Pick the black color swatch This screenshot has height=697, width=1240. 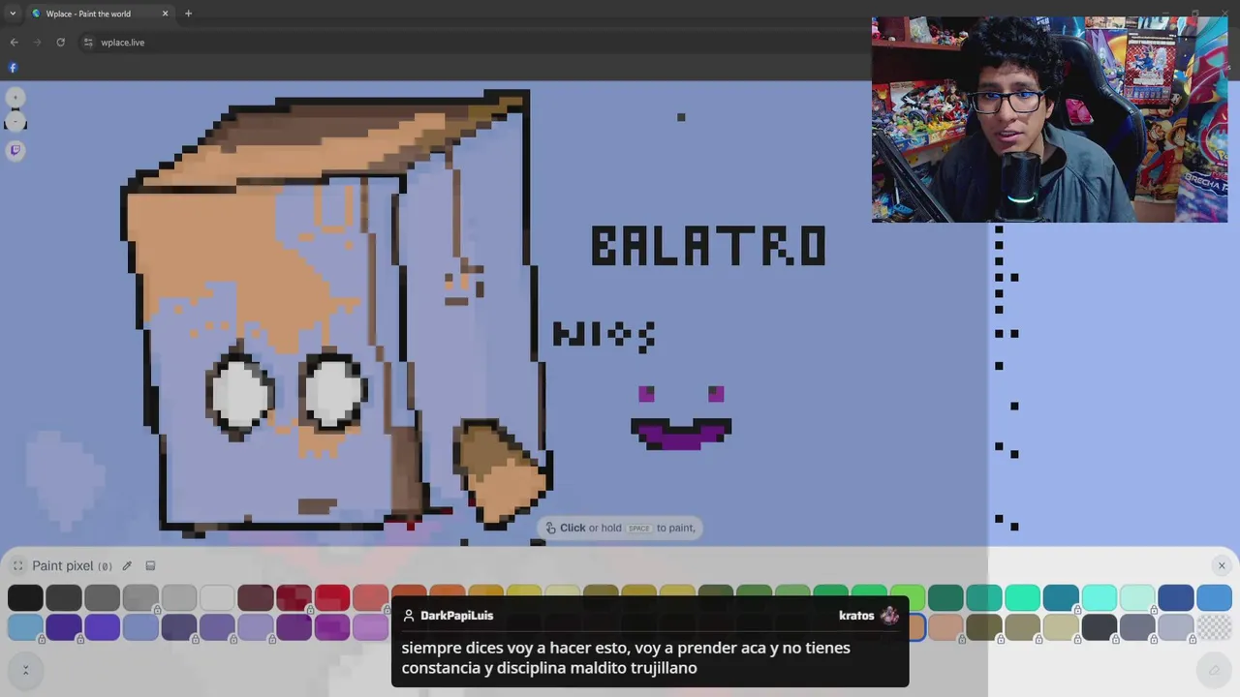click(25, 598)
